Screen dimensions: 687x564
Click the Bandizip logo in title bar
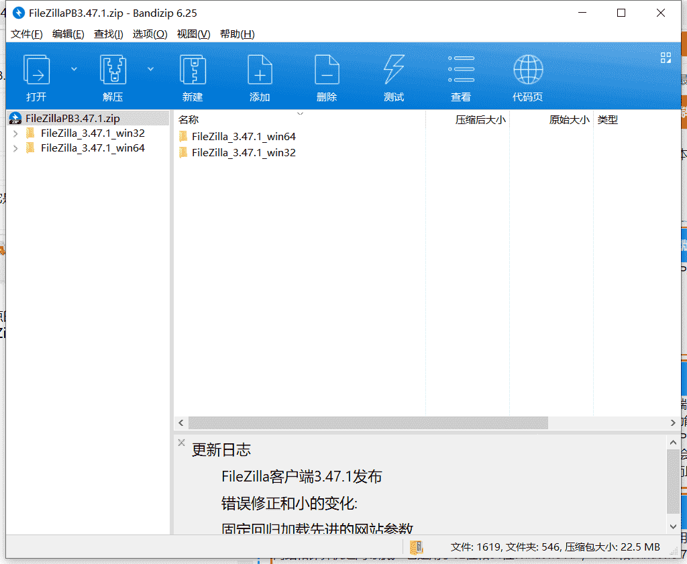coord(18,13)
